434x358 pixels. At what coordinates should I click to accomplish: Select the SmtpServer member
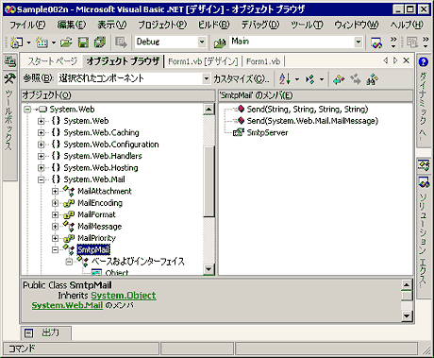tap(267, 132)
